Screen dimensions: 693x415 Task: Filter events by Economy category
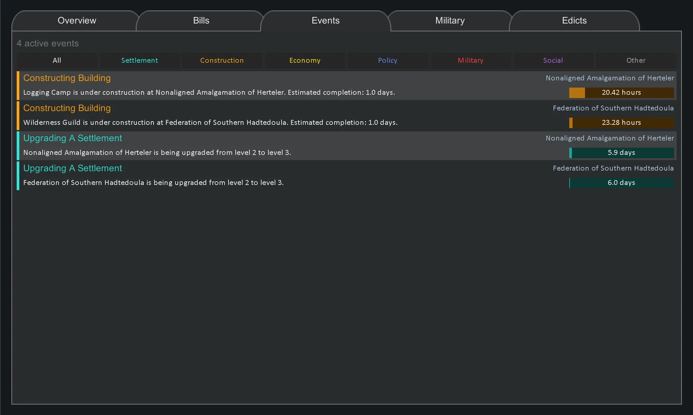point(305,60)
